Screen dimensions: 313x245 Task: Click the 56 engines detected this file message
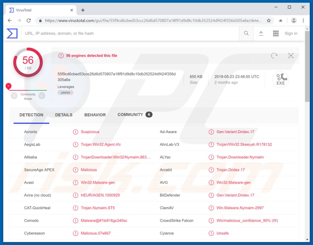(92, 56)
